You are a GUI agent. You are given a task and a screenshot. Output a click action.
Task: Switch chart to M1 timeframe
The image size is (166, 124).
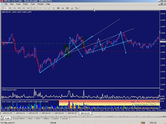point(6,8)
